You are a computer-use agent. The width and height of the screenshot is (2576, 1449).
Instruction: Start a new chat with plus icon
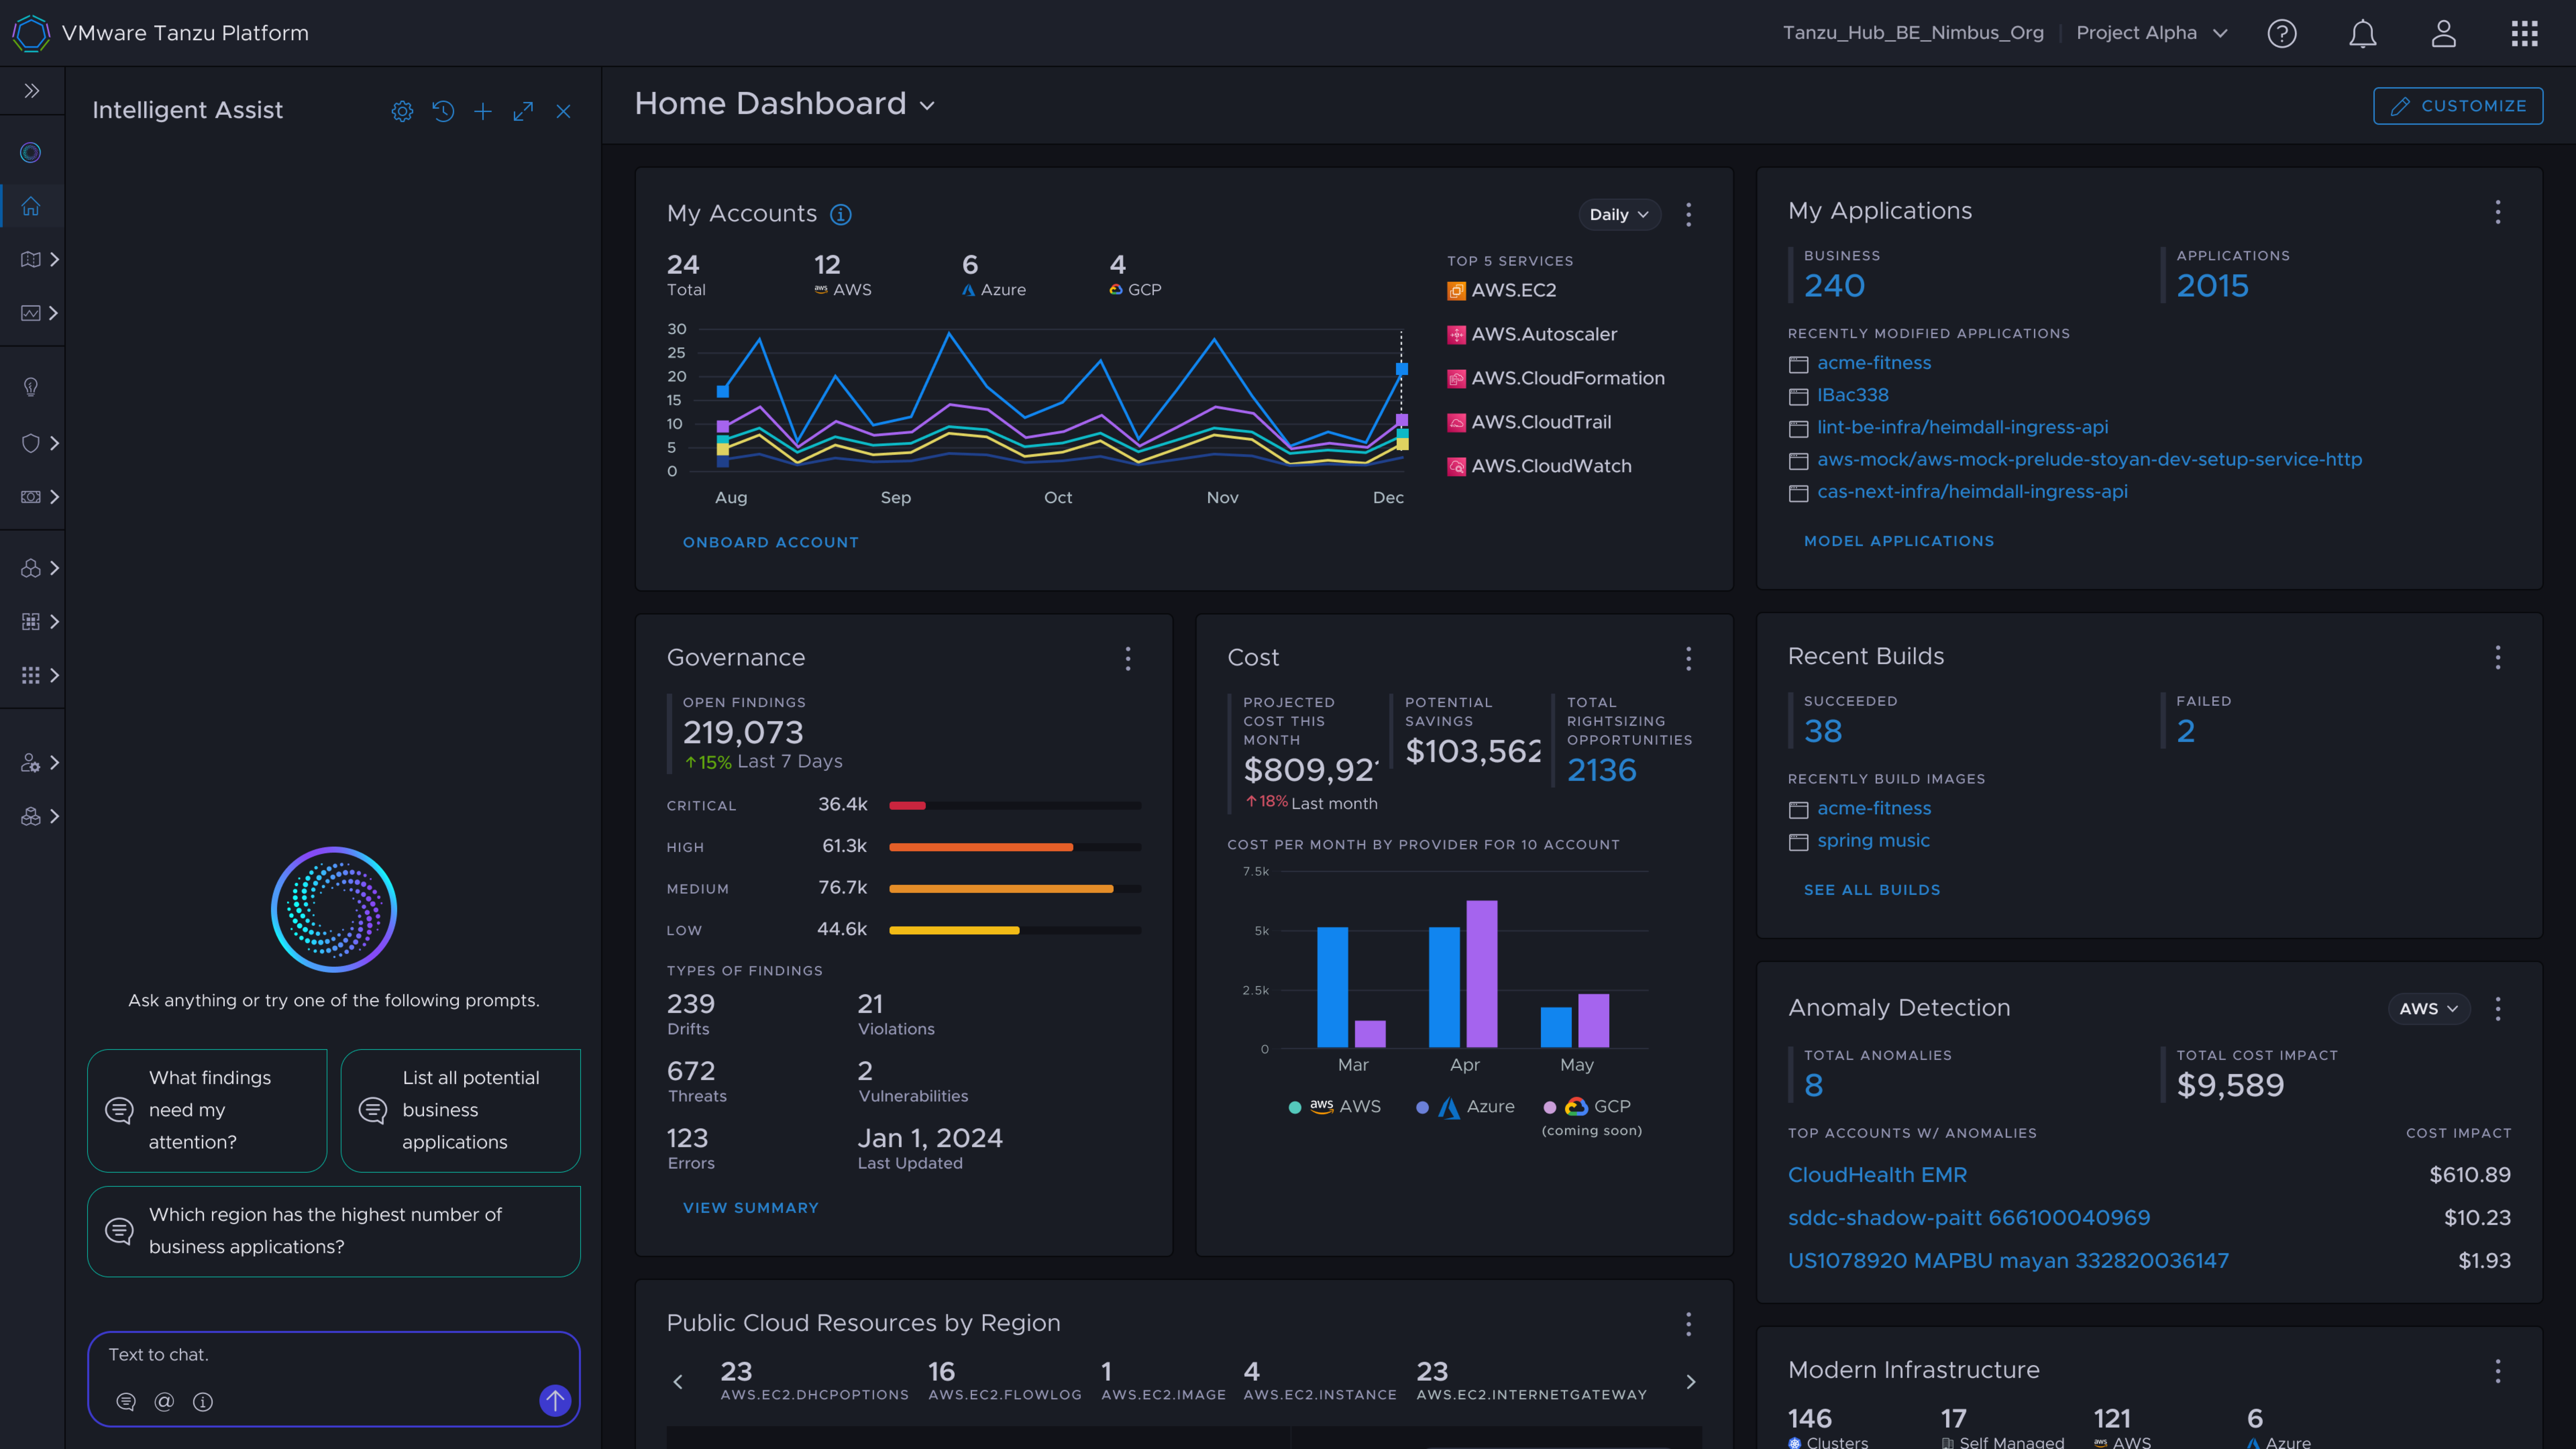483,111
